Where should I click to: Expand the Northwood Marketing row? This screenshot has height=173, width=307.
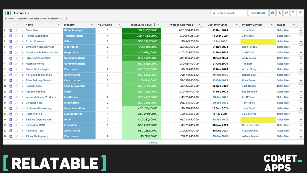(x=22, y=108)
